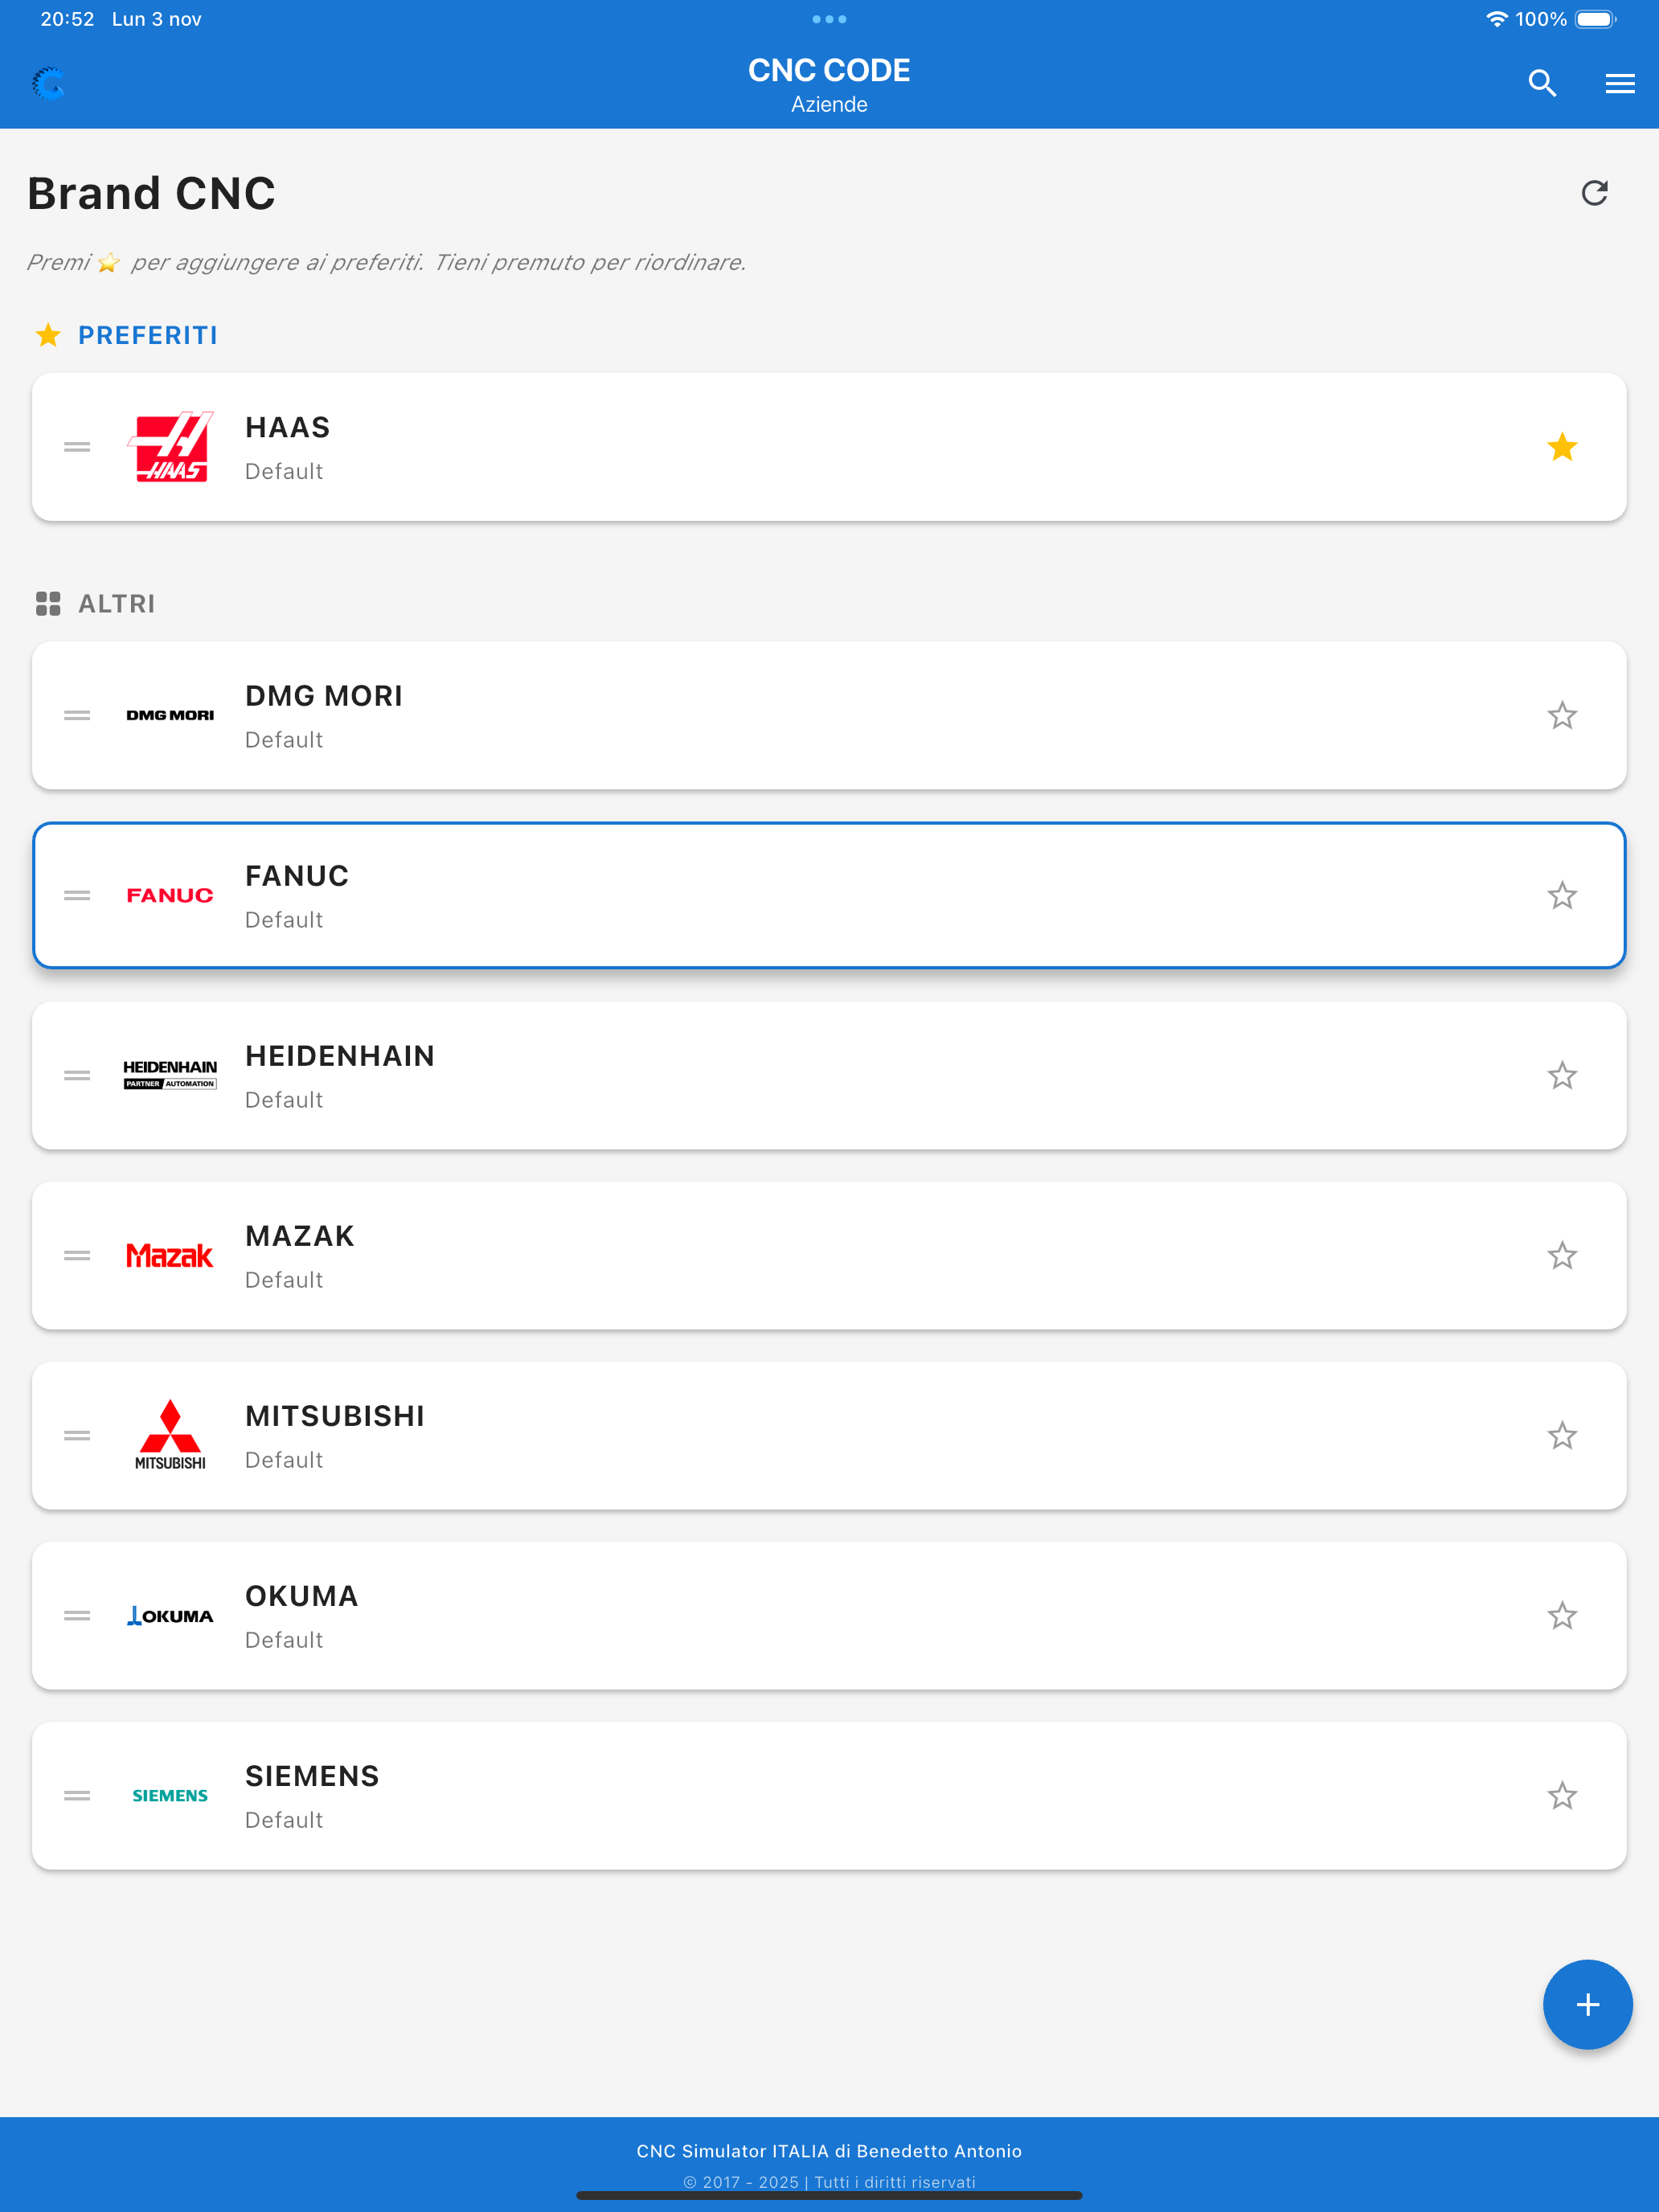The width and height of the screenshot is (1659, 2212).
Task: Tap the Mitsubishi logo
Action: pyautogui.click(x=170, y=1435)
